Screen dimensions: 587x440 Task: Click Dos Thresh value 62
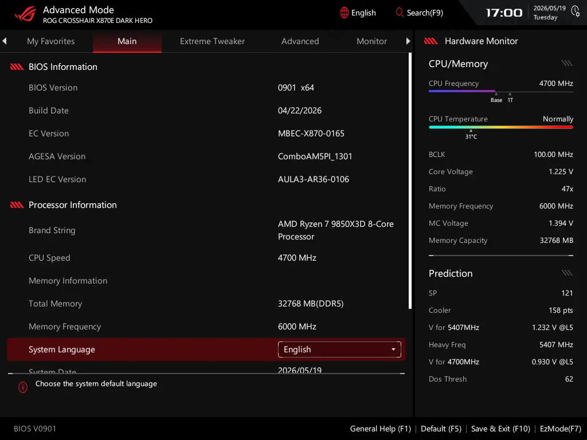569,379
